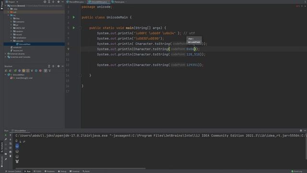This screenshot has height=173, width=307.
Task: Collapse all in Structure panel header
Action: point(53,66)
